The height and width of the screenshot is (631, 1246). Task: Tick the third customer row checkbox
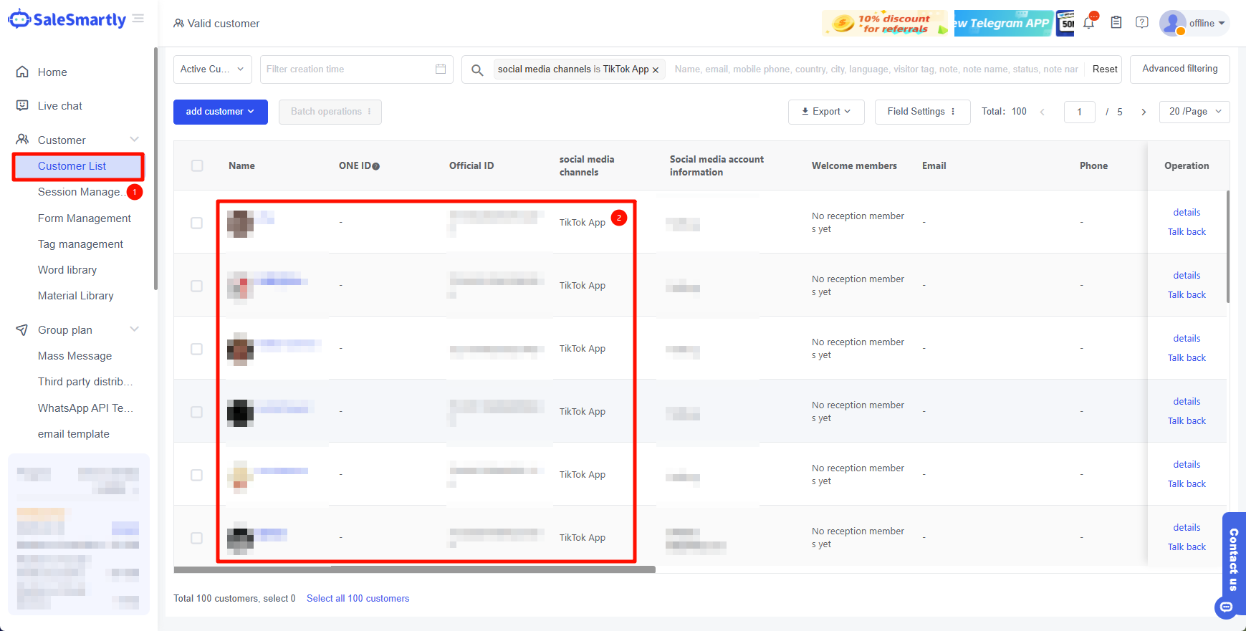(x=196, y=349)
